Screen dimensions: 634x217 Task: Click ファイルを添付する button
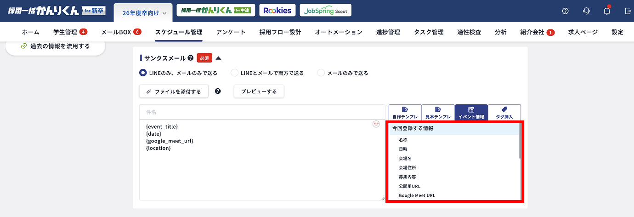tap(174, 91)
